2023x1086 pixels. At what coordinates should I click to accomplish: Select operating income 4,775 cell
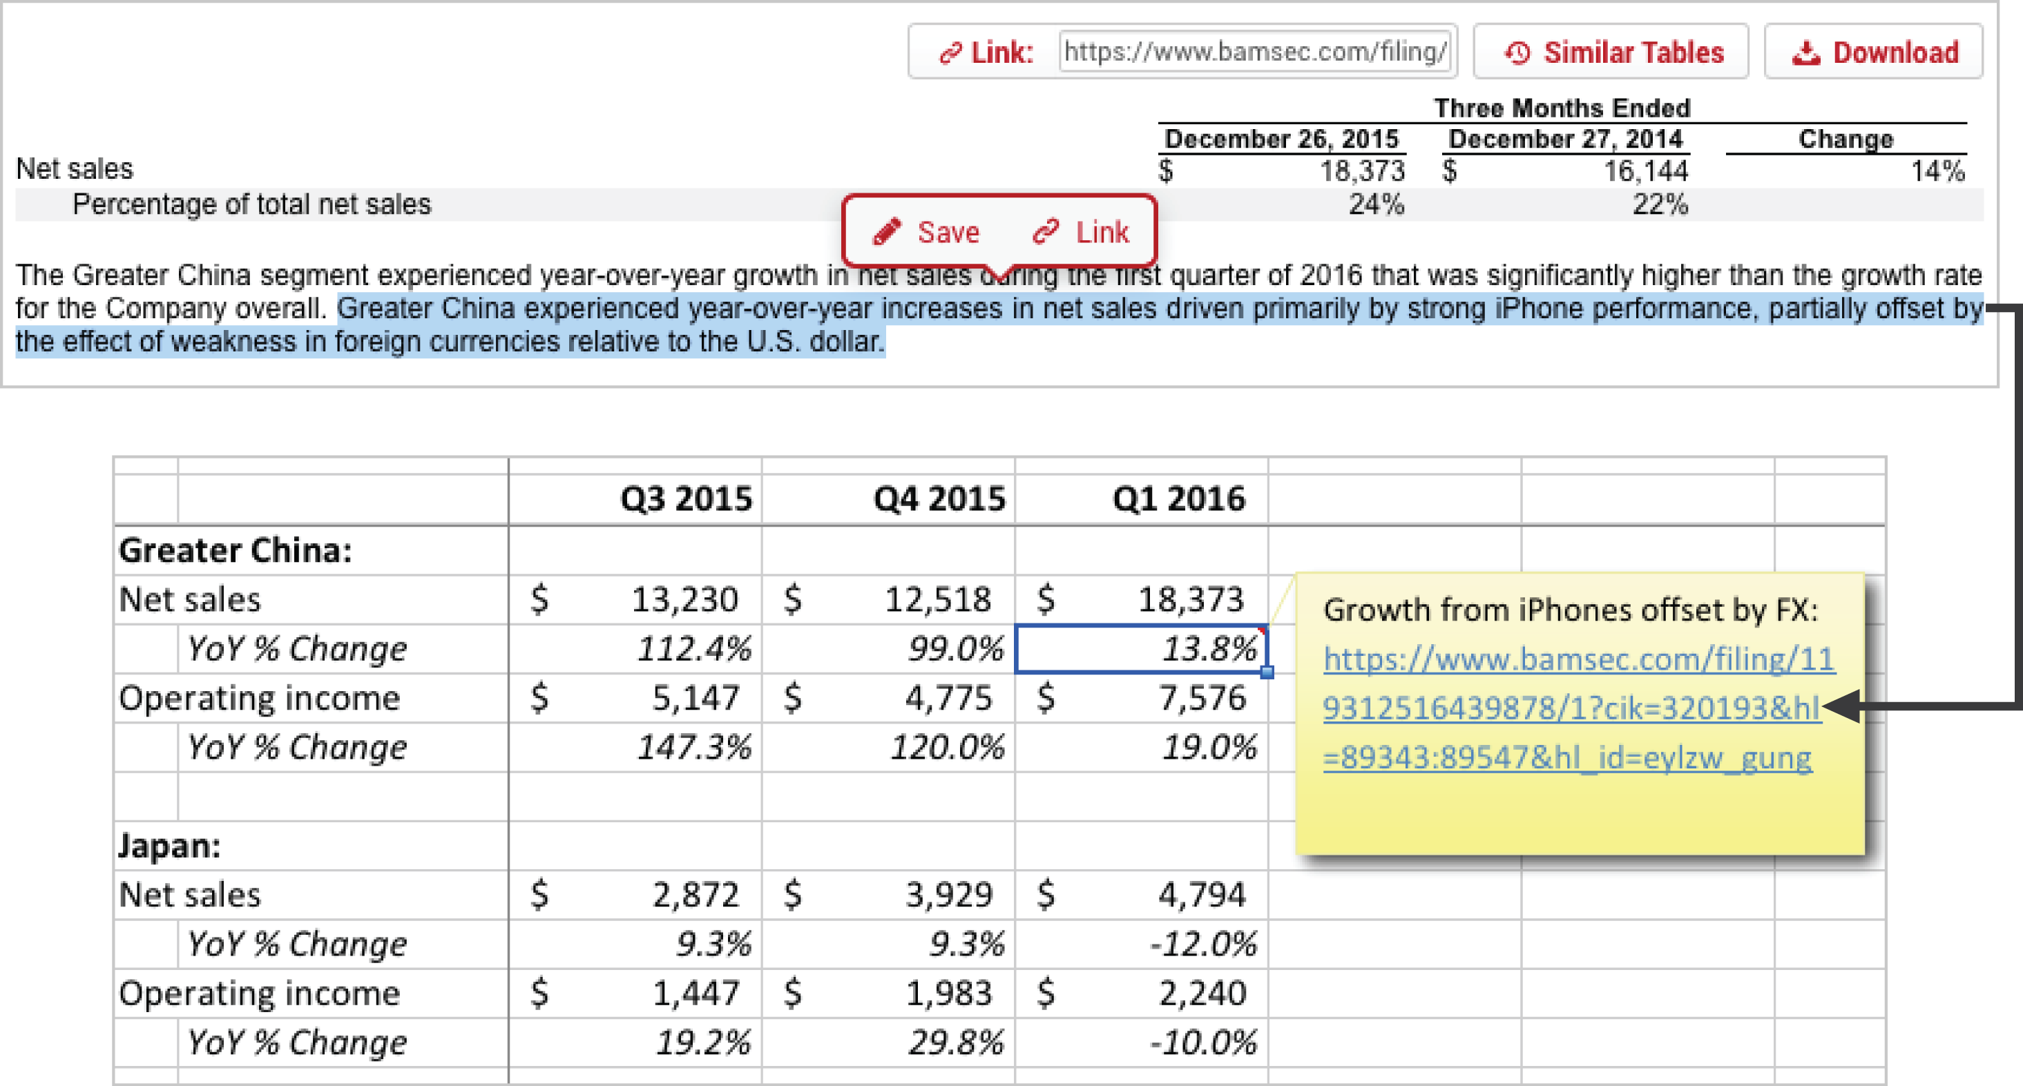pos(888,698)
